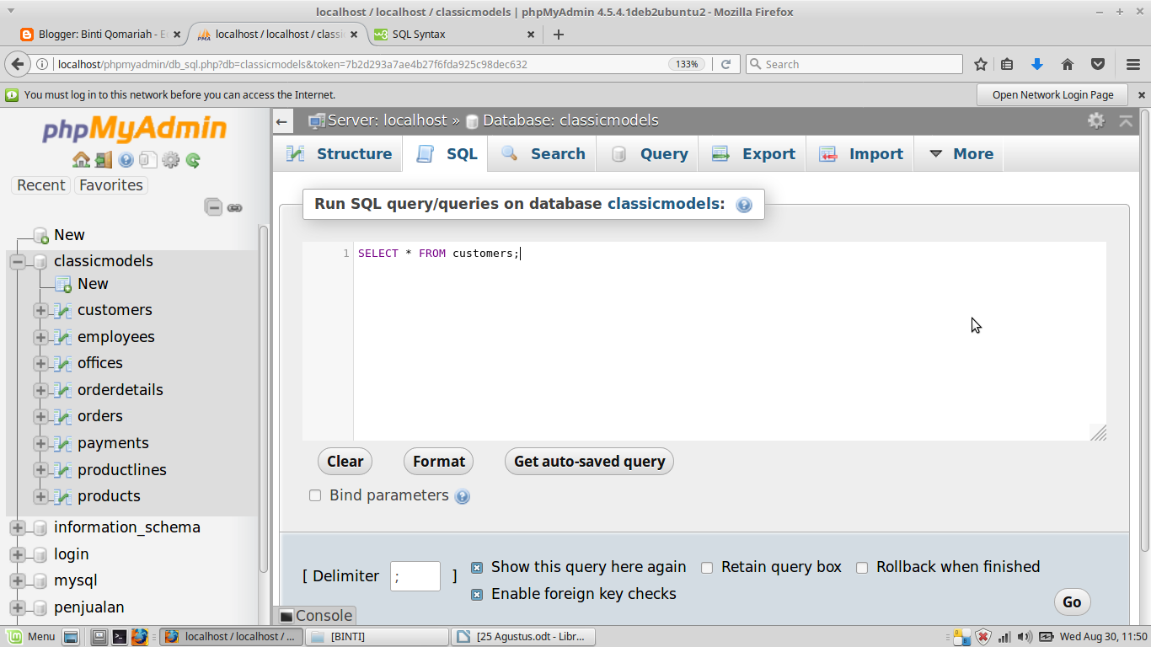
Task: Reload the navigation panel with green arrow icon
Action: tap(191, 158)
